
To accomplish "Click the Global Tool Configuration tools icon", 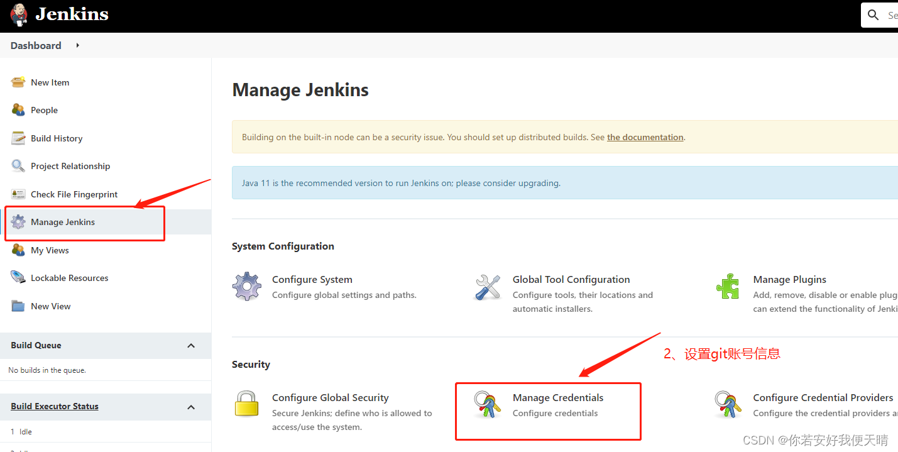I will click(x=488, y=287).
